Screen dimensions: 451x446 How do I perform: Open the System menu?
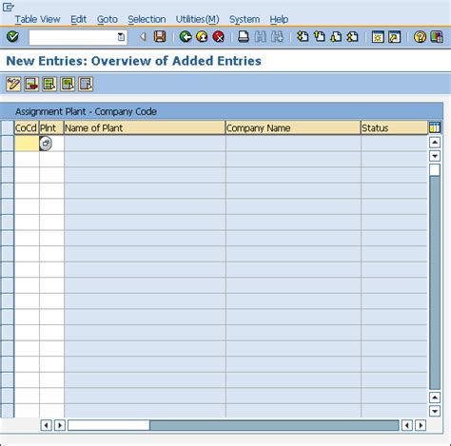245,19
